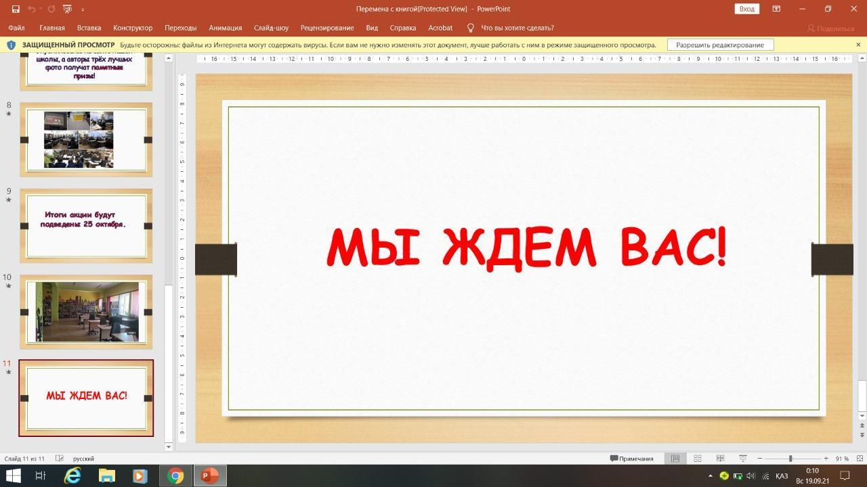
Task: Click the Вход sign-in button
Action: 746,9
